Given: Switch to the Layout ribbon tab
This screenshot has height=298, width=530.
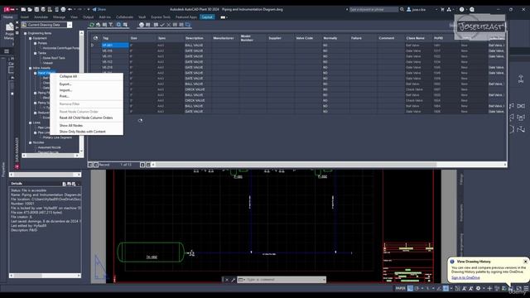Looking at the screenshot, I should pyautogui.click(x=207, y=17).
